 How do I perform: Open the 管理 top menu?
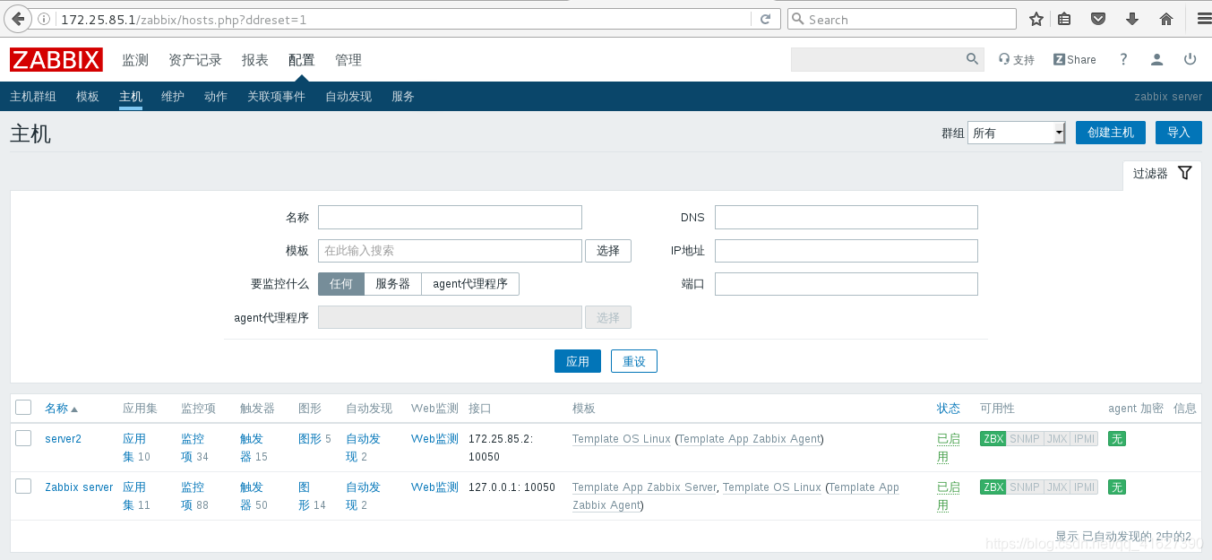pos(348,60)
